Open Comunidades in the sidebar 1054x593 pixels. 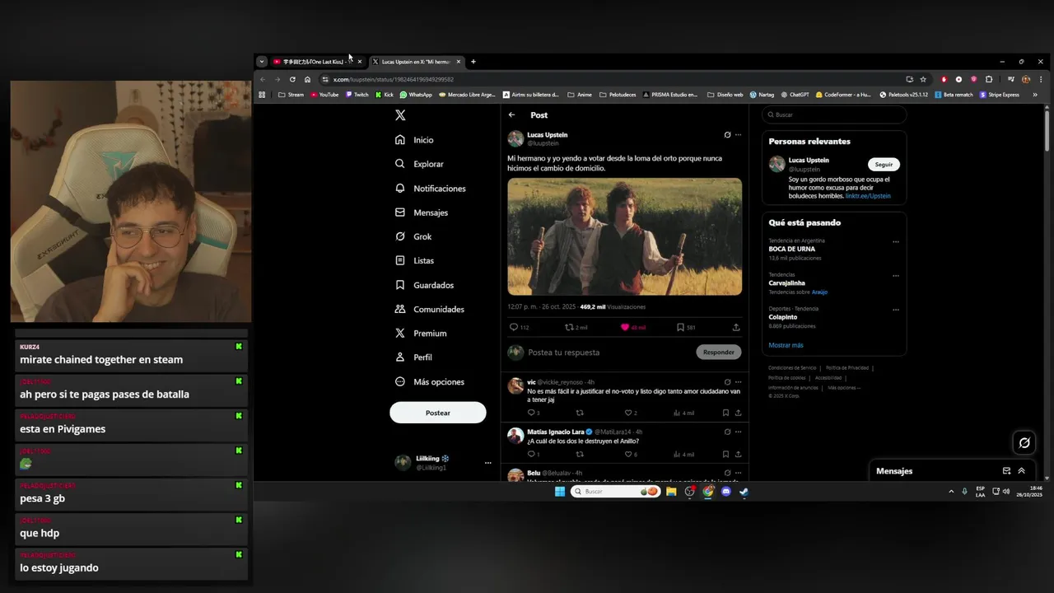point(429,309)
